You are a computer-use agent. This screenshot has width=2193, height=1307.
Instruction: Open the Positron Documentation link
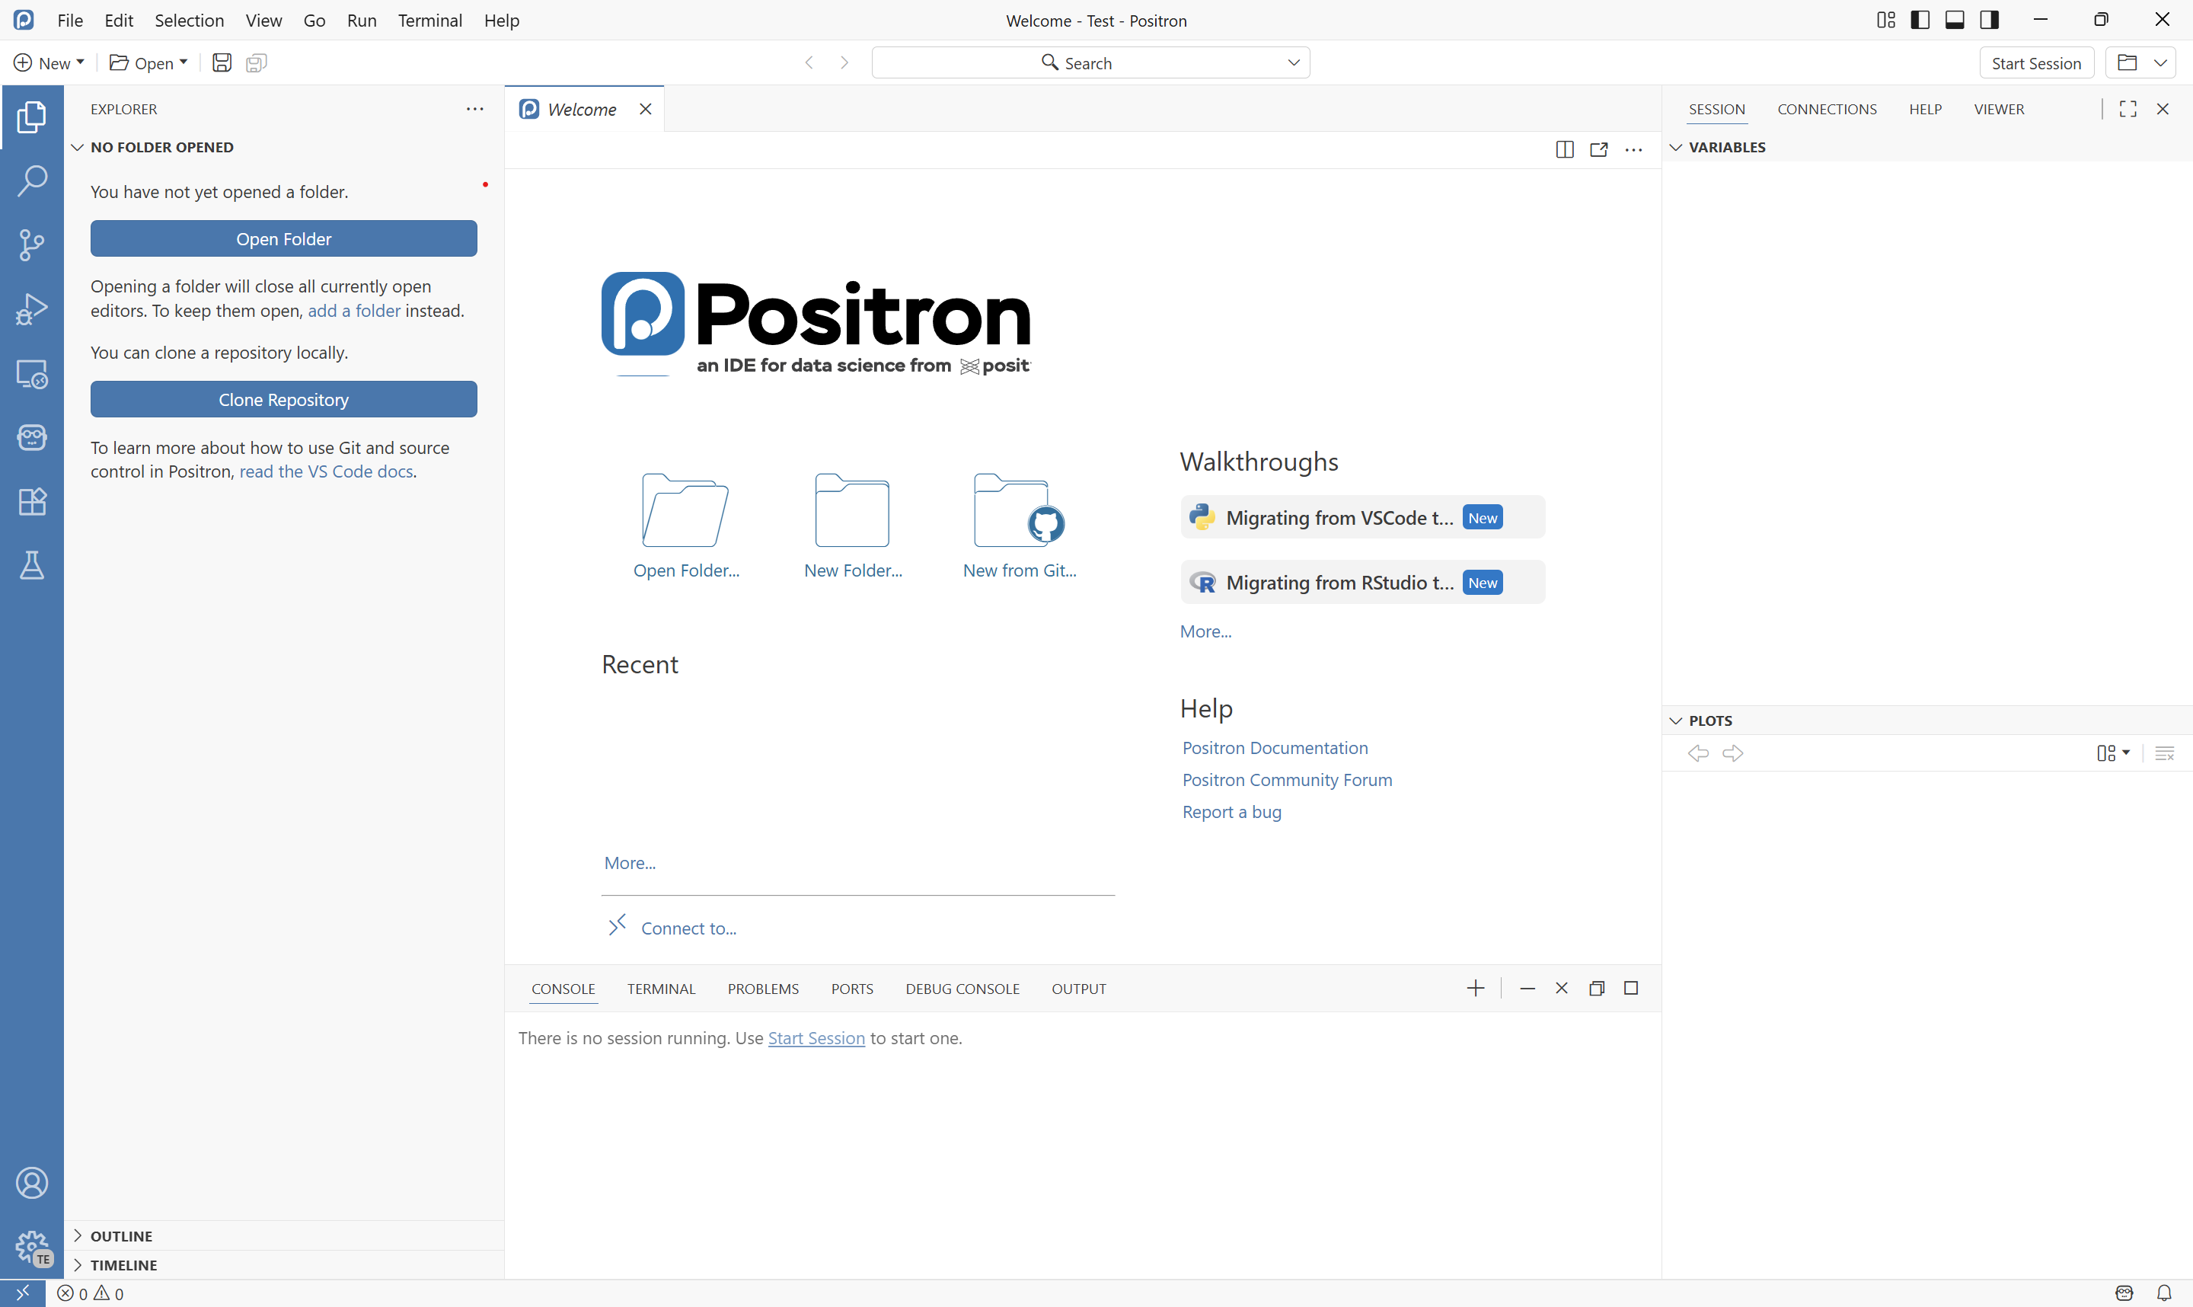[1274, 748]
